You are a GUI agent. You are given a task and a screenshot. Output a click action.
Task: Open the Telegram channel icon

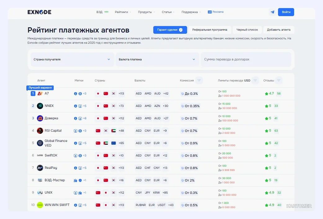point(272,12)
